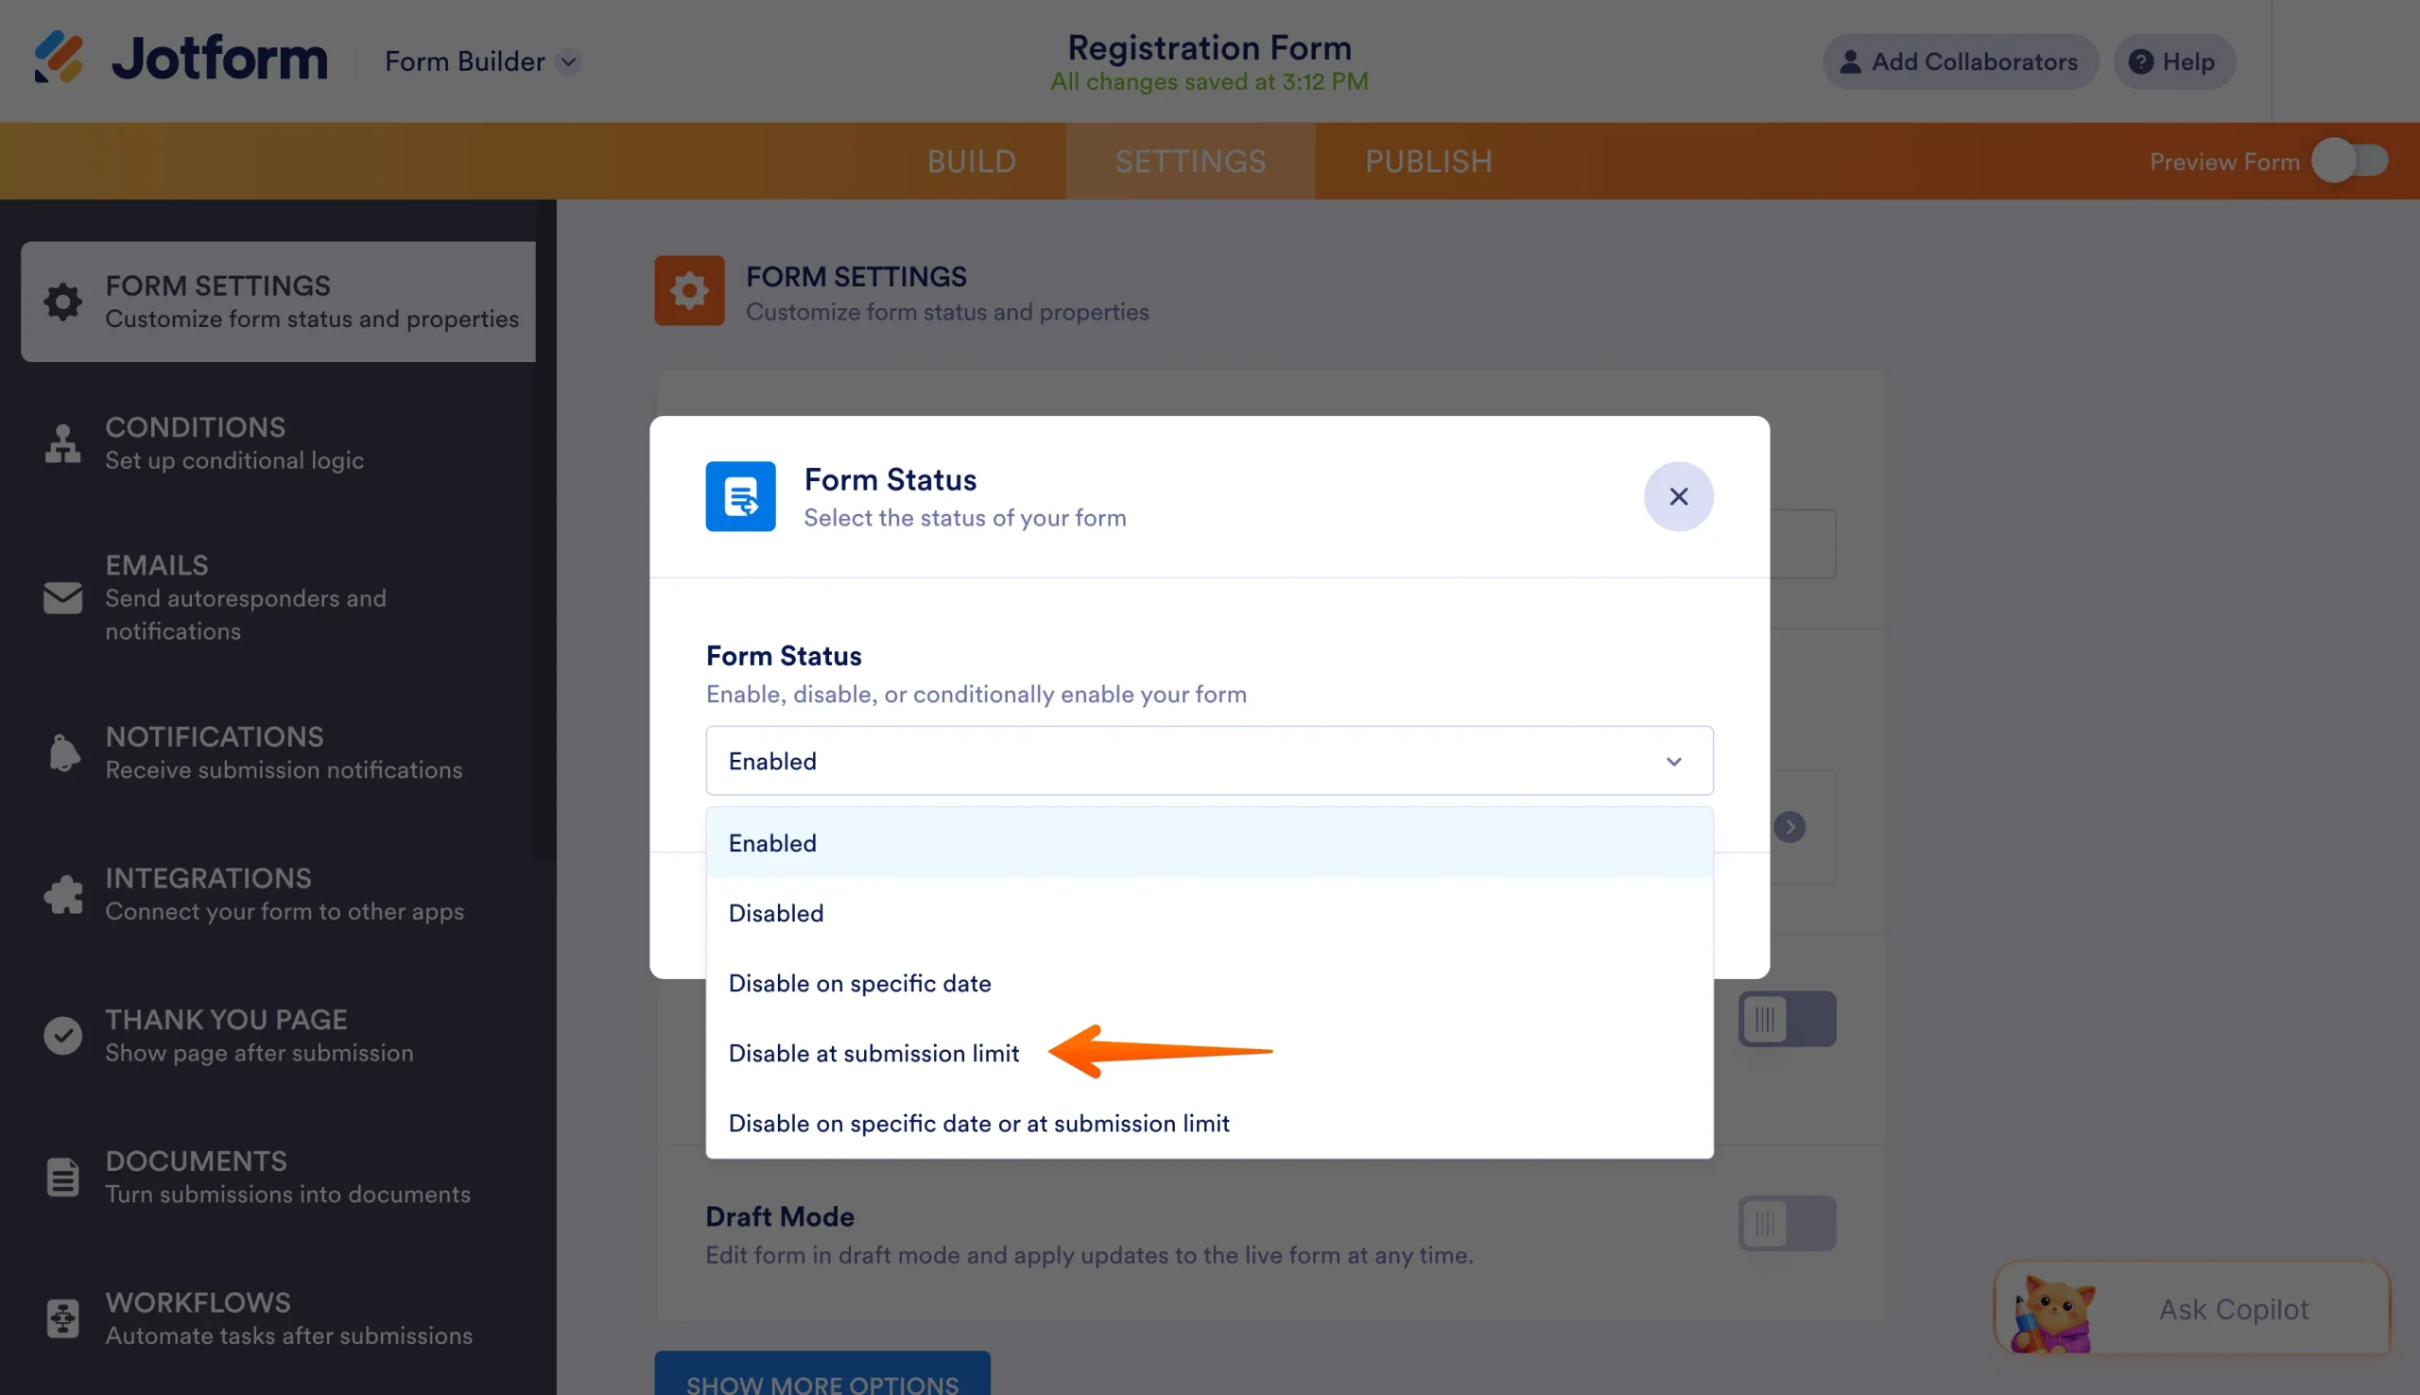2420x1395 pixels.
Task: Open the Documents sidebar icon
Action: tap(63, 1178)
